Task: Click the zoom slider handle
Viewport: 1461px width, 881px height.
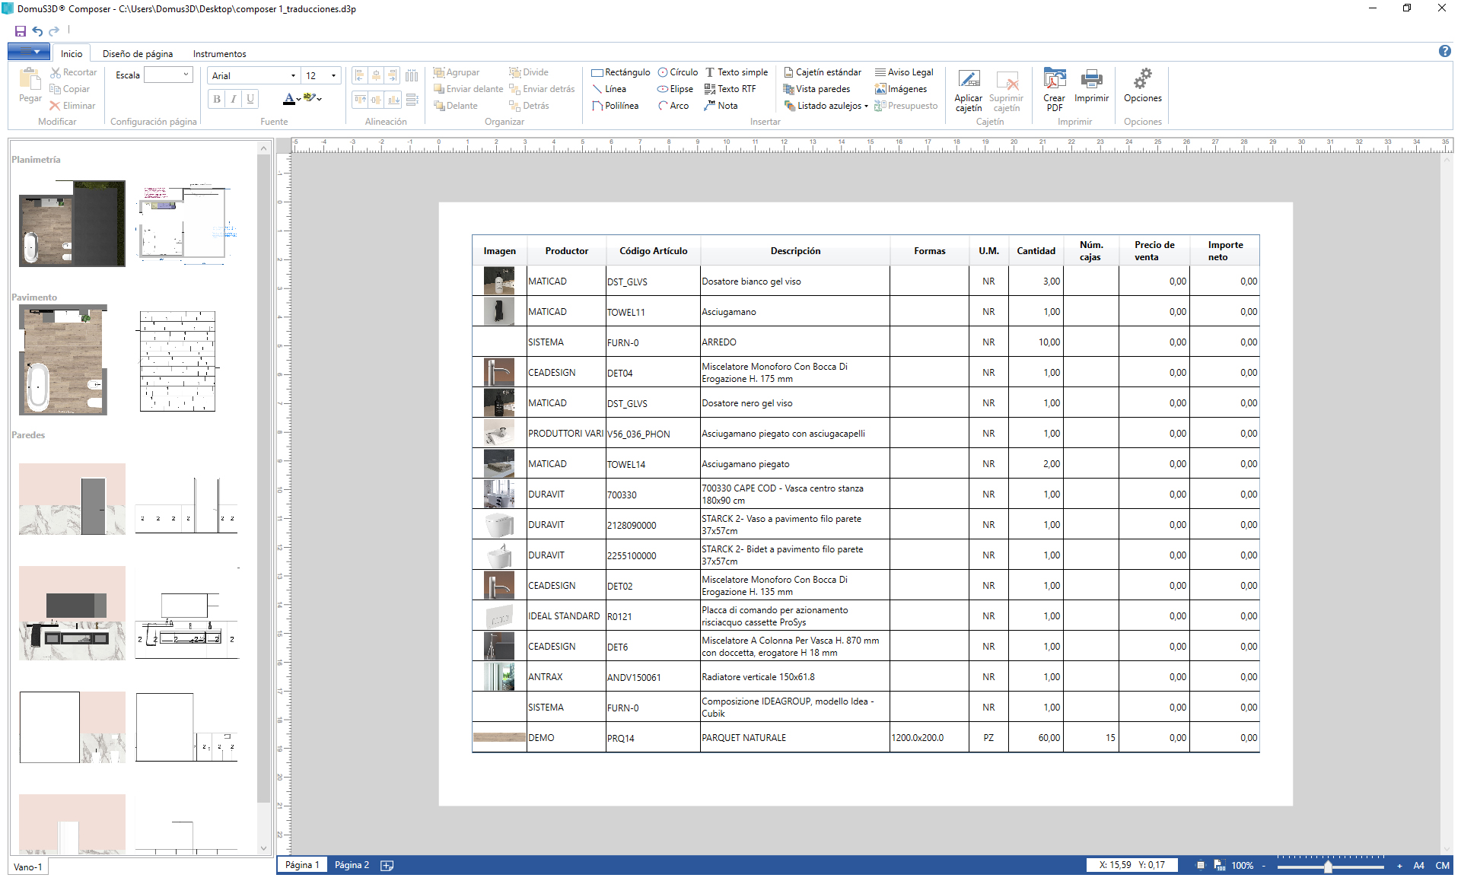Action: click(1328, 866)
